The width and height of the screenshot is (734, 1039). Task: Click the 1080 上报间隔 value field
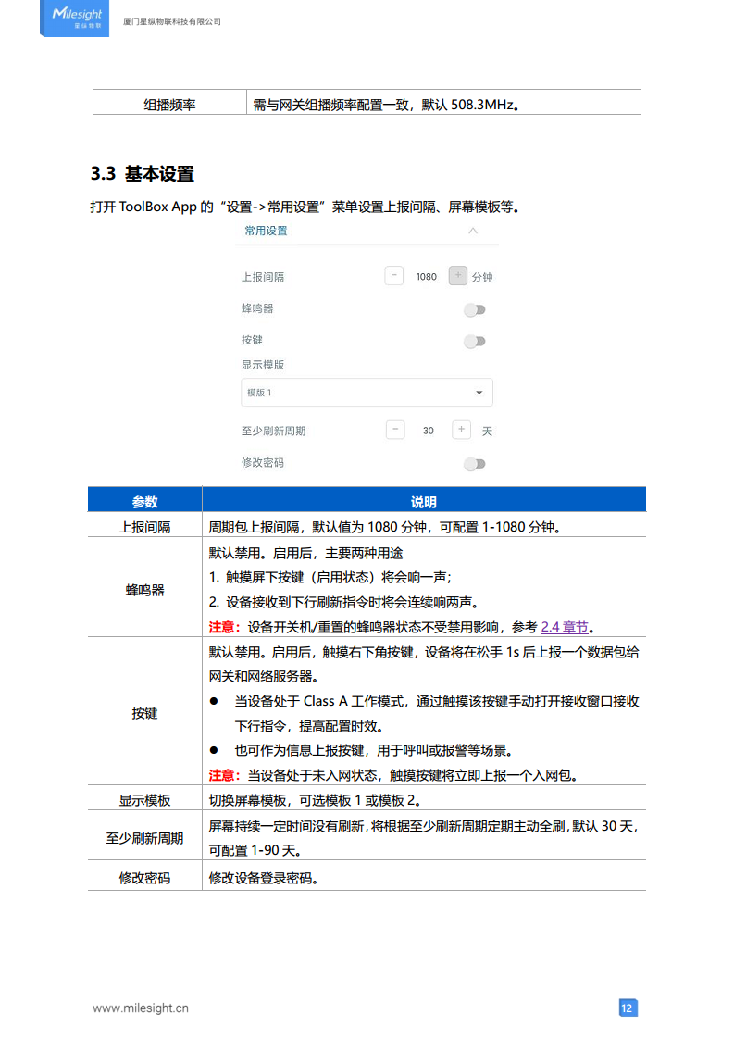click(x=426, y=277)
